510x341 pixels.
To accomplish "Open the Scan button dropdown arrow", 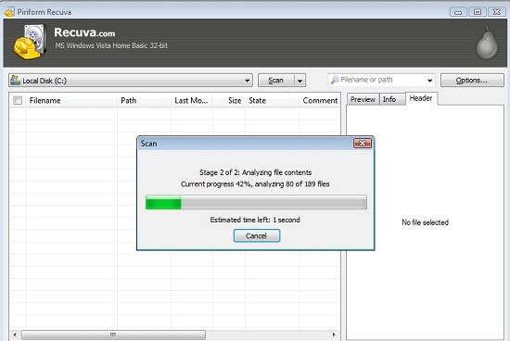I will [300, 81].
